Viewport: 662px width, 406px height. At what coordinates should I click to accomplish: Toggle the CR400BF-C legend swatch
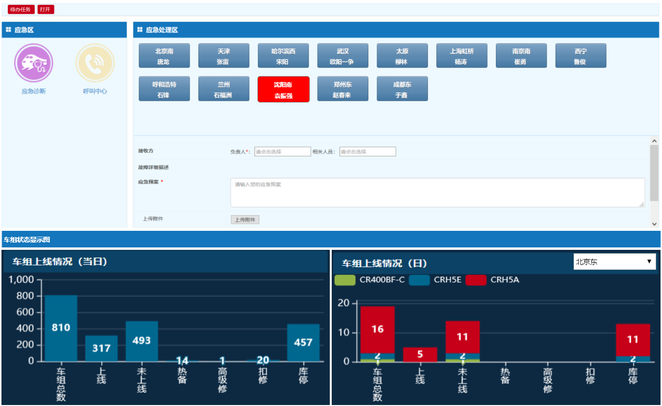click(345, 280)
